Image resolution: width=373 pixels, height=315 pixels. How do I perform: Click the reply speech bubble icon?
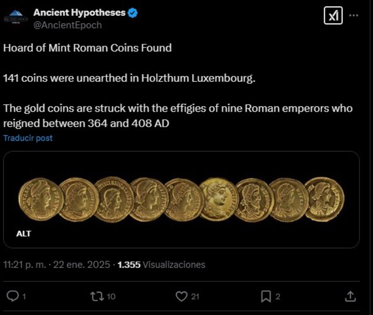pyautogui.click(x=14, y=295)
